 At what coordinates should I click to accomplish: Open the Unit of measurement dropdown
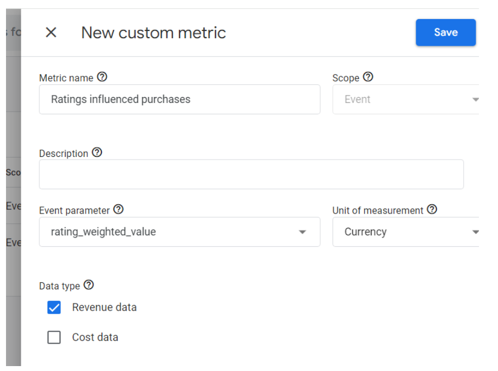click(475, 232)
